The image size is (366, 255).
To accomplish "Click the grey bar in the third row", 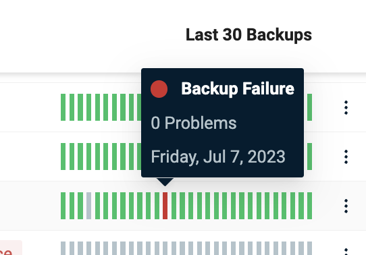I will pos(88,206).
